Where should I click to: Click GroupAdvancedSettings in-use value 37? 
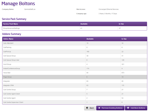(x=120, y=28)
